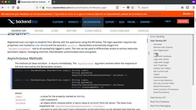Open page actions three-dots menu
The image size is (196, 110).
(124, 7)
